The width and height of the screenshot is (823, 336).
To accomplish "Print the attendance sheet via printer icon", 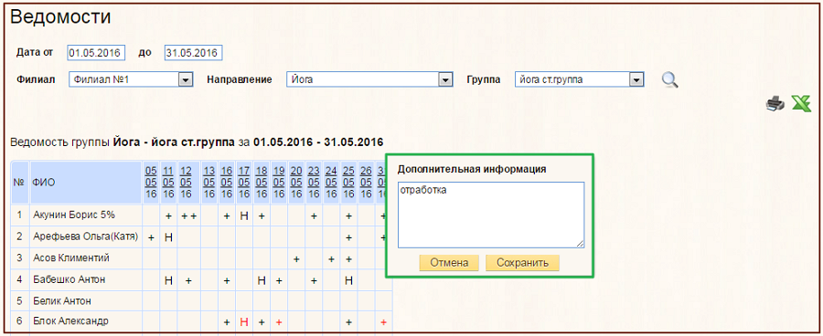I will coord(775,103).
